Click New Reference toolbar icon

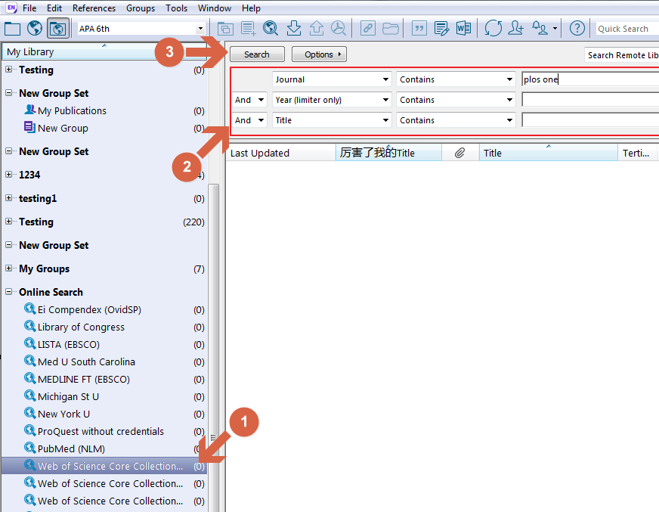[x=248, y=29]
